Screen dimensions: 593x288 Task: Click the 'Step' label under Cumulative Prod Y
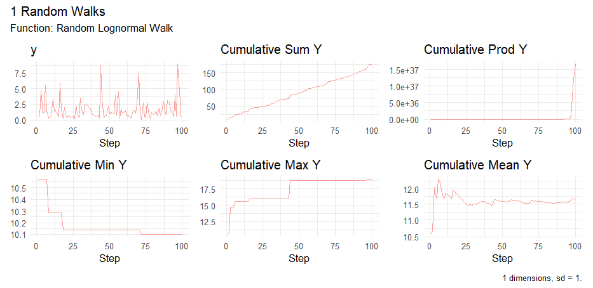click(502, 143)
